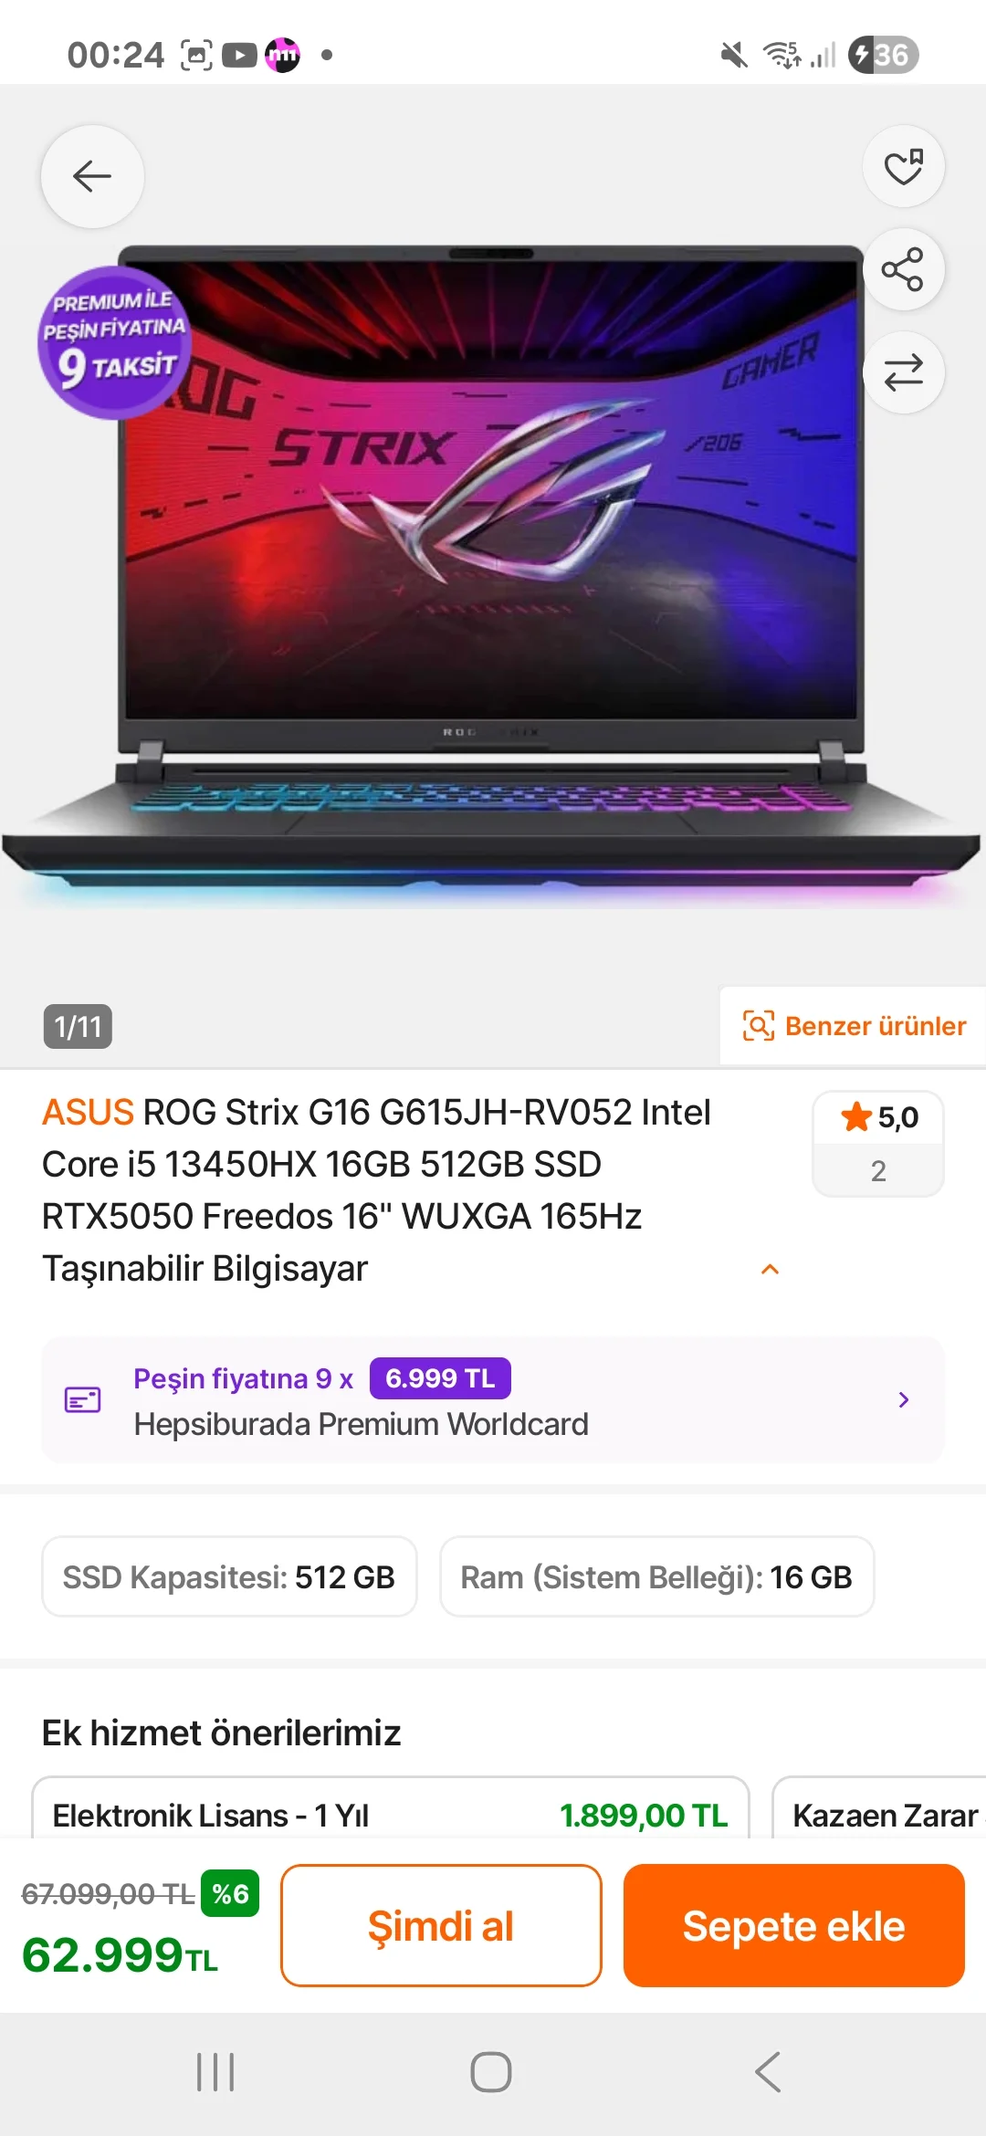Tap the compare products arrows icon

tap(903, 372)
